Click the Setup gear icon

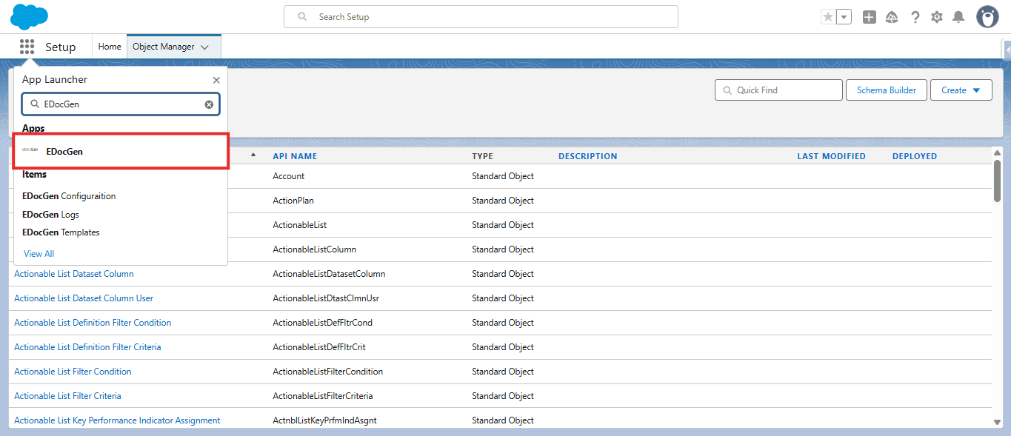point(937,16)
